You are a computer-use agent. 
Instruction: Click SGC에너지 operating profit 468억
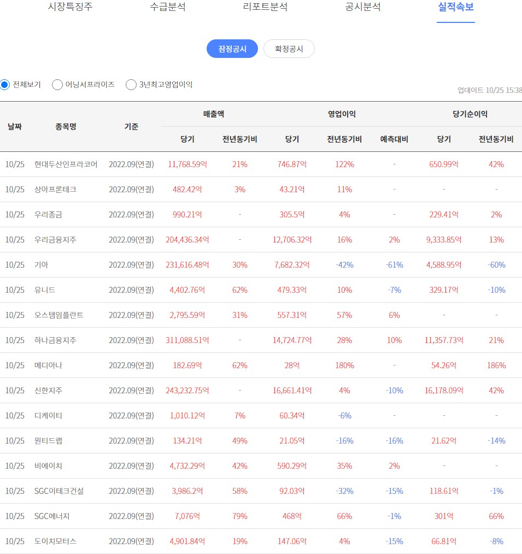coord(292,516)
